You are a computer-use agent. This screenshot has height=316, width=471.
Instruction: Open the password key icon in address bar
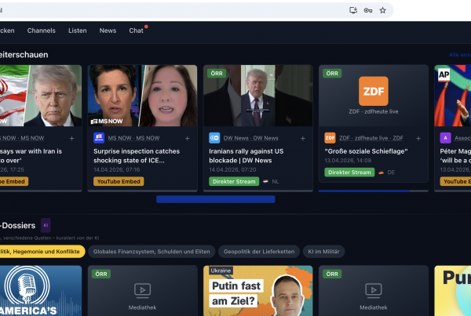pos(368,10)
